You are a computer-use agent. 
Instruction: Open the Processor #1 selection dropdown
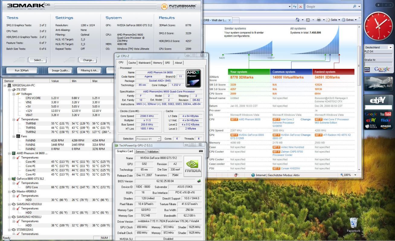(x=159, y=139)
